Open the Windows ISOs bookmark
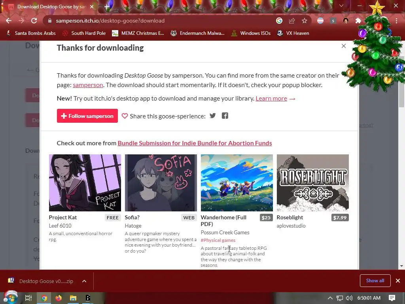This screenshot has height=304, width=405. [x=251, y=33]
